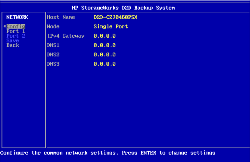Click the DNS2 label

click(x=53, y=55)
